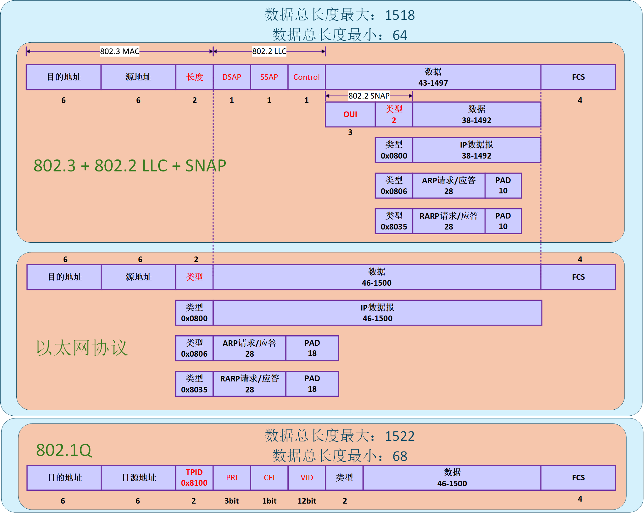
Task: Click the red 长度 field label
Action: coord(194,77)
